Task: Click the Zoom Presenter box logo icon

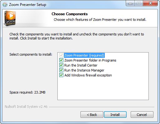Action: [x=10, y=18]
